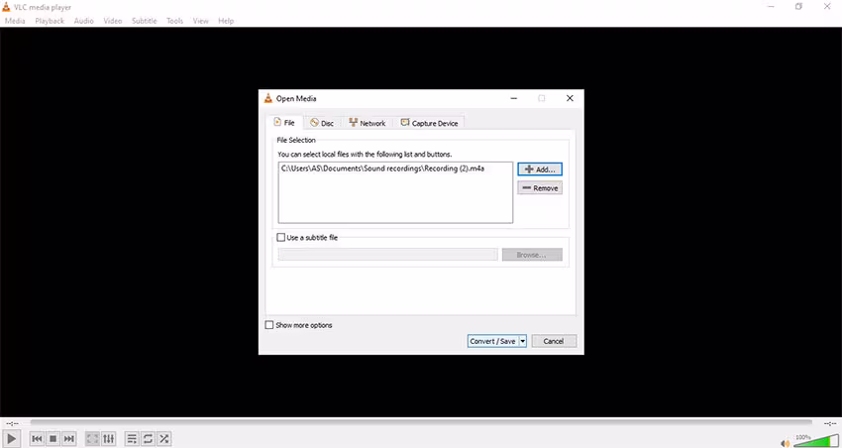Open the View menu
Viewport: 842px width, 448px height.
point(200,21)
